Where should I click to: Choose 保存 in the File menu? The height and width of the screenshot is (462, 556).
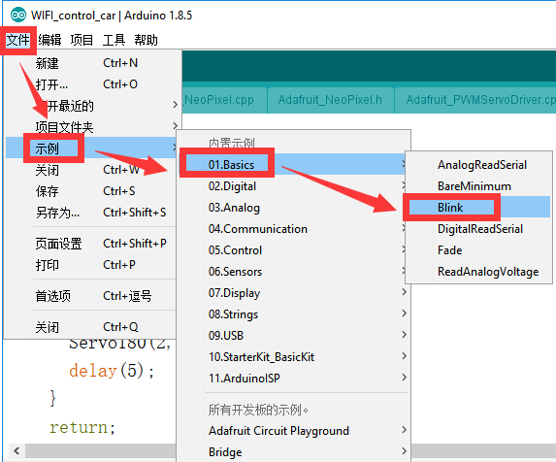point(90,191)
